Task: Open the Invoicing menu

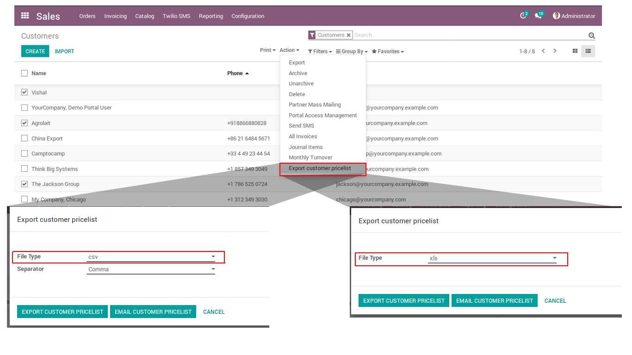Action: (115, 16)
